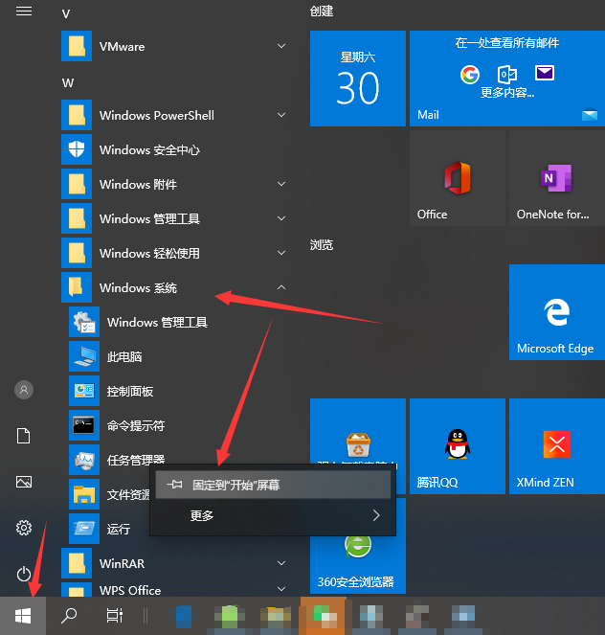Viewport: 605px width, 635px height.
Task: Click the Power button icon
Action: tap(24, 574)
